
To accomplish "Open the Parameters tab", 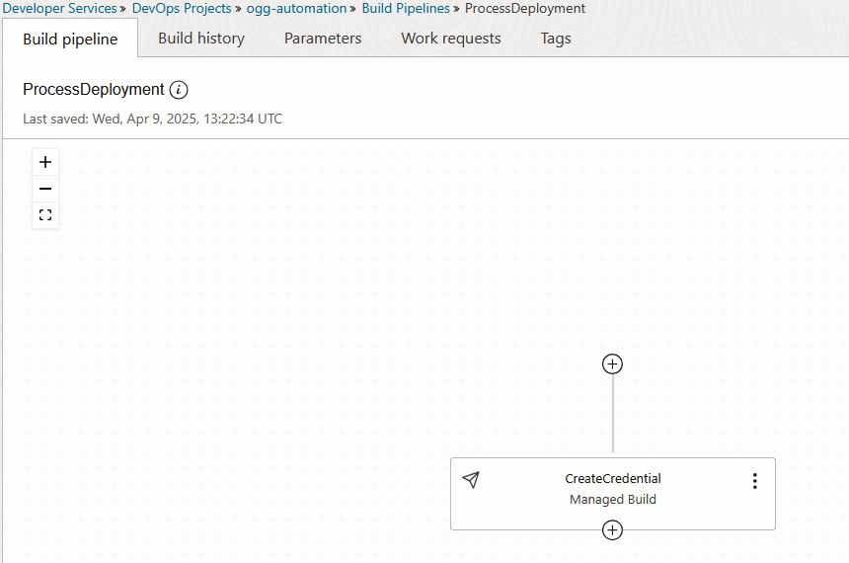I will point(323,39).
